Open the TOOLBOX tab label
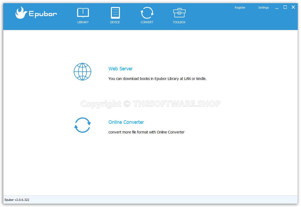The image size is (301, 207). click(x=179, y=22)
